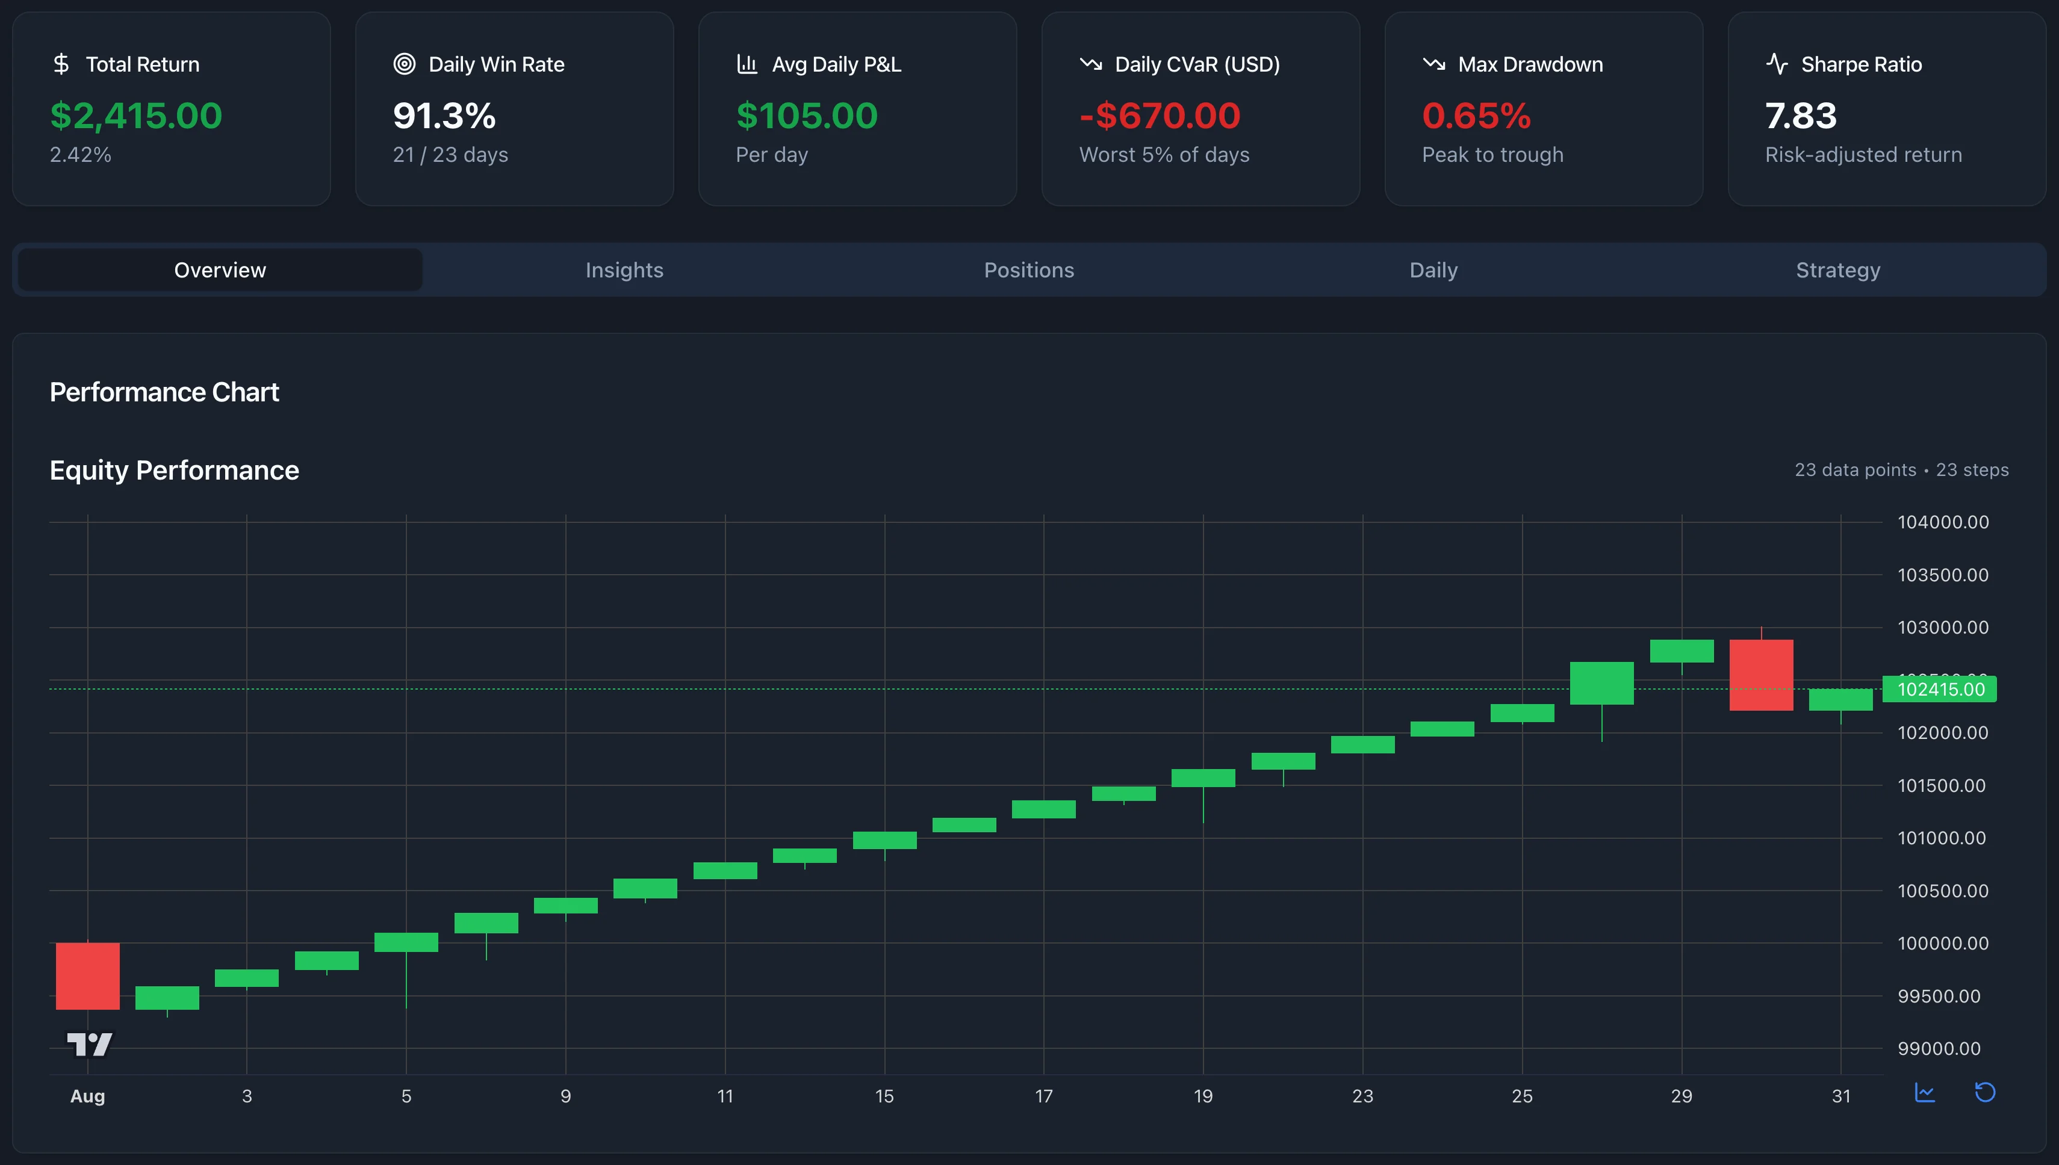Viewport: 2059px width, 1165px height.
Task: Click the dollar sign icon beside Total Return
Action: pos(61,64)
